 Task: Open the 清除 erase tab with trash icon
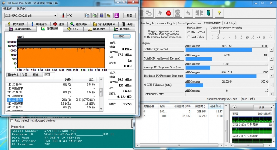click(127, 24)
